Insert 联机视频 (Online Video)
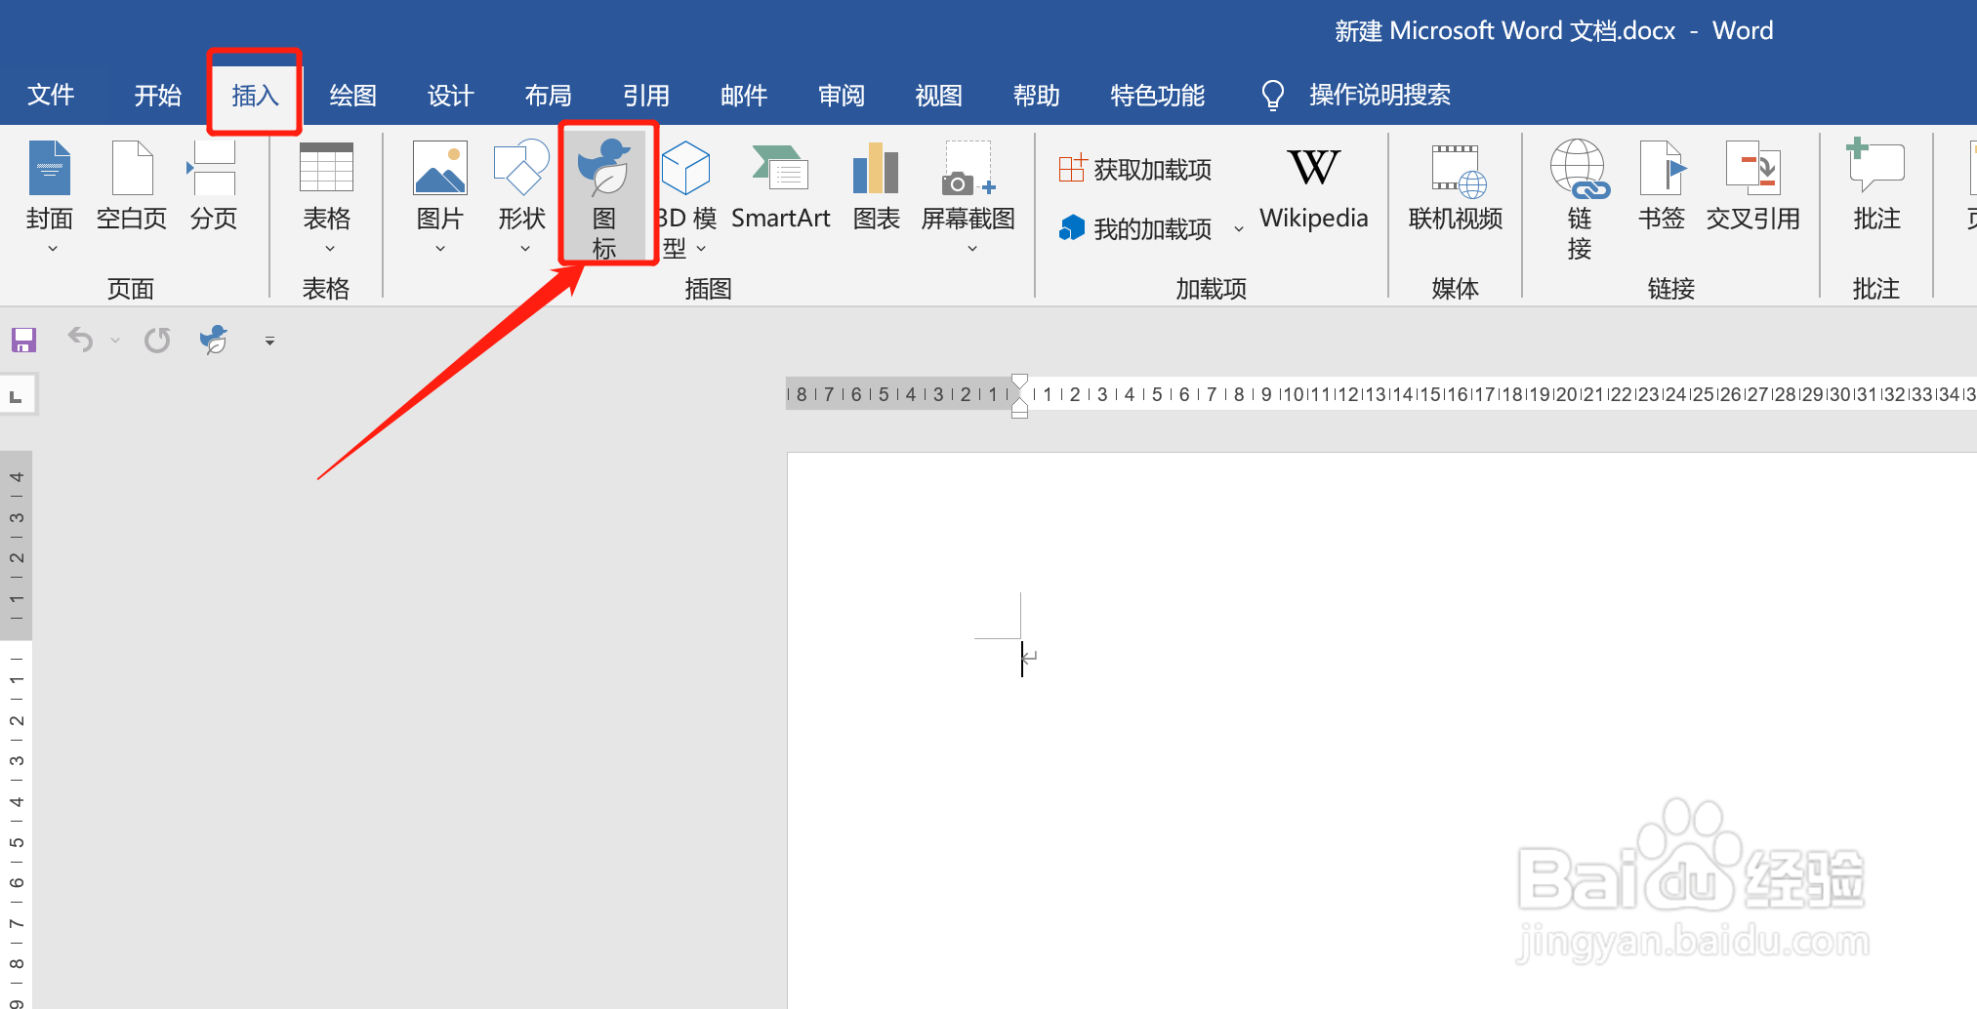The width and height of the screenshot is (1977, 1009). pos(1454,190)
